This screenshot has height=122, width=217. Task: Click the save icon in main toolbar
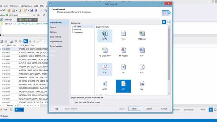coord(32,11)
